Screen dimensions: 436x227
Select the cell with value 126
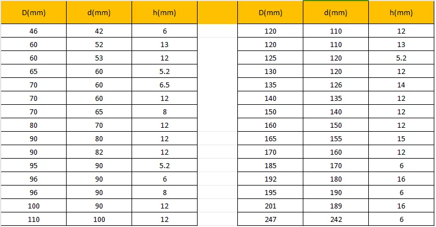pyautogui.click(x=336, y=85)
